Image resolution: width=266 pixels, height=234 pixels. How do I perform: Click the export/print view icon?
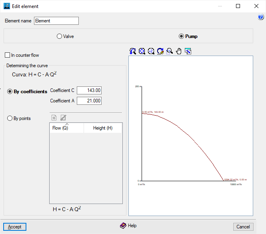(x=188, y=51)
